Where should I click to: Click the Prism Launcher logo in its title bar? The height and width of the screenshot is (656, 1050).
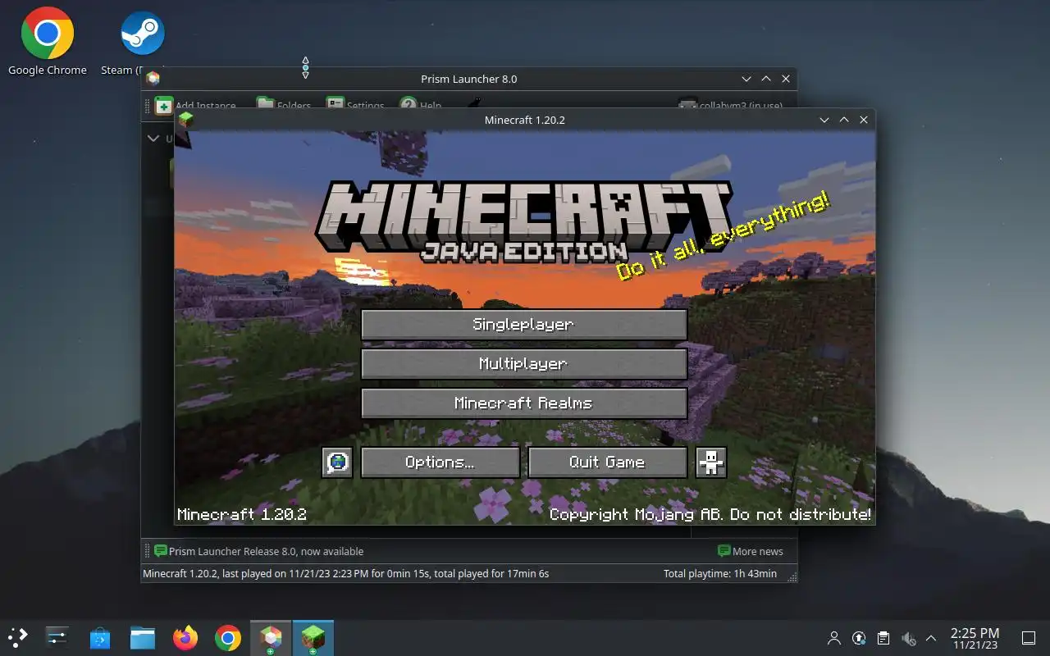tap(153, 79)
